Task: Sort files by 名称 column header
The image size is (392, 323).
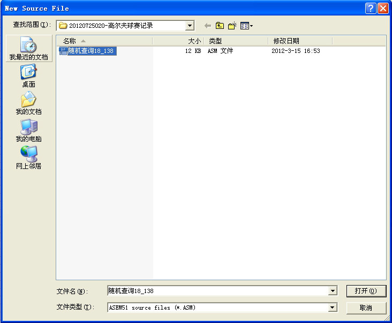Action: coord(104,41)
